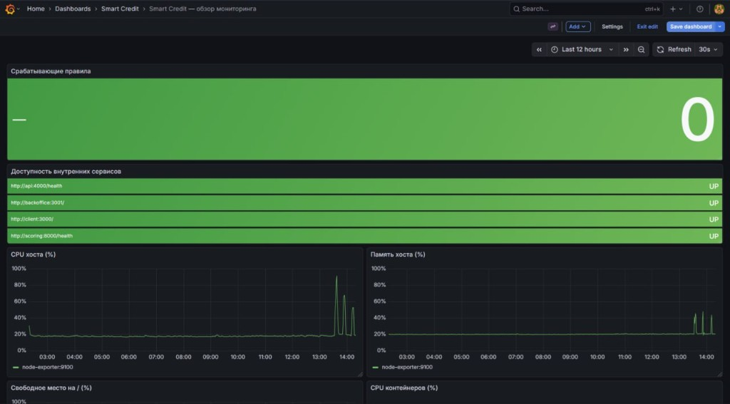Image resolution: width=730 pixels, height=404 pixels.
Task: Click the http://backoffice:3001/ status row
Action: click(364, 203)
